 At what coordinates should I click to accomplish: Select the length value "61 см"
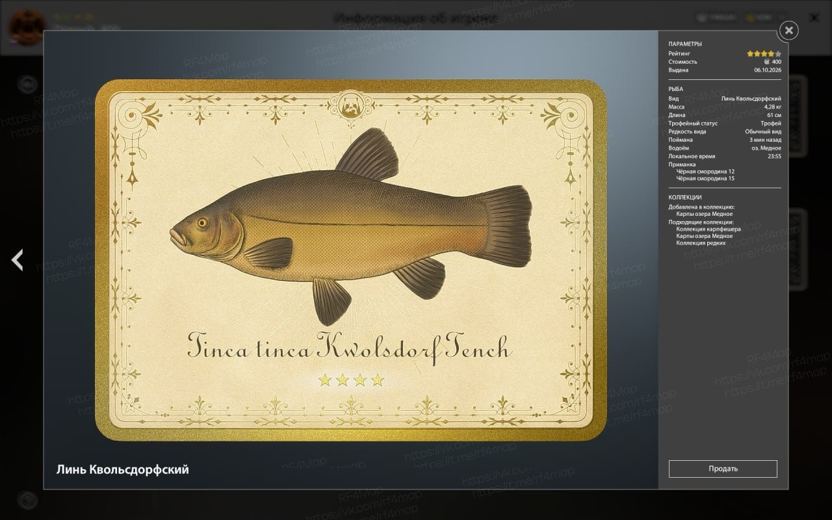(774, 115)
